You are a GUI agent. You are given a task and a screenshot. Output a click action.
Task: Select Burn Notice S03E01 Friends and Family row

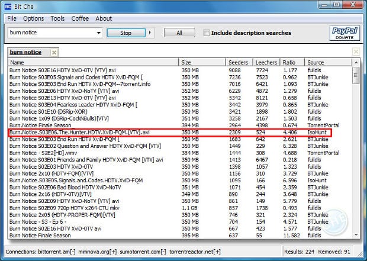coord(180,160)
